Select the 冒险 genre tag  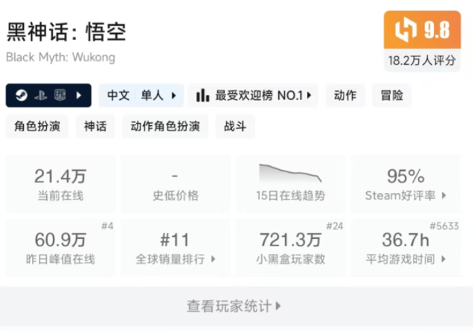(x=391, y=96)
